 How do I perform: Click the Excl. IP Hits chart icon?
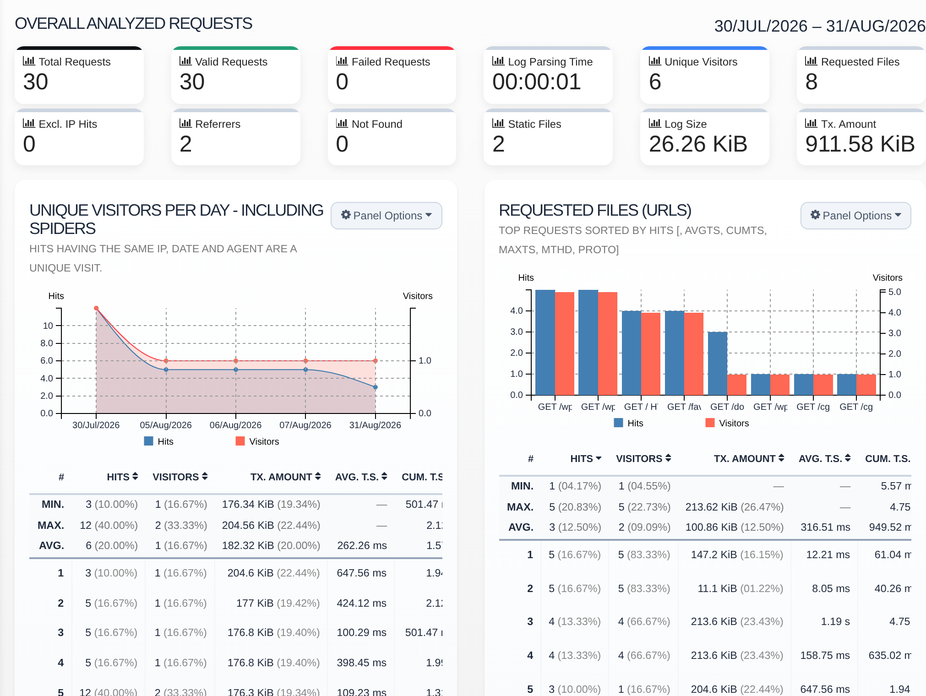[29, 123]
